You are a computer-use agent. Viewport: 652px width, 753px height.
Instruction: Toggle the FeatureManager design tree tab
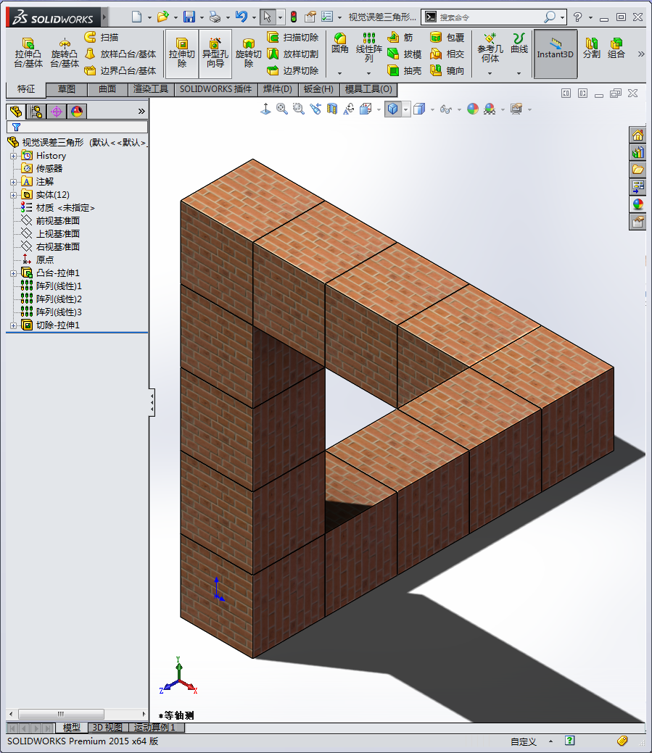16,112
